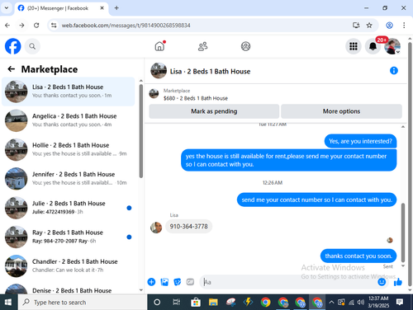Select the Messenger Facebook tab
The image size is (413, 310).
click(x=61, y=8)
